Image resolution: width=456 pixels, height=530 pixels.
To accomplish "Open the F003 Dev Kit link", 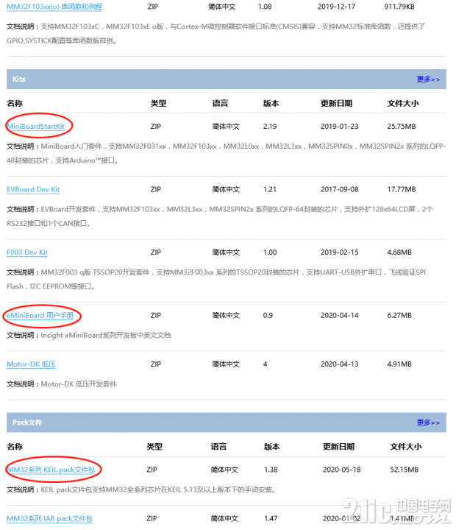I will click(x=27, y=252).
